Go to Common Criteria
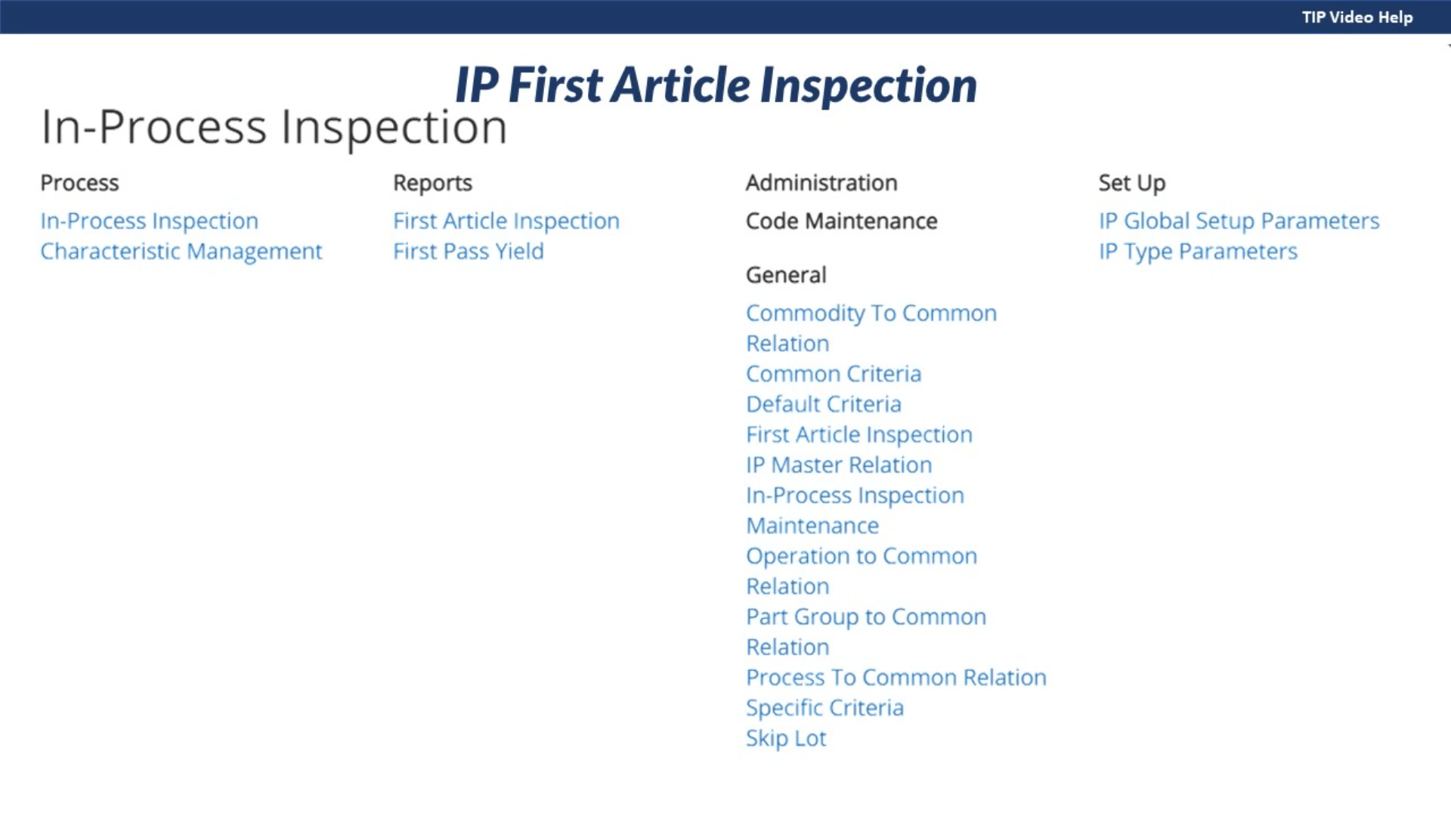This screenshot has width=1451, height=816. click(x=833, y=374)
